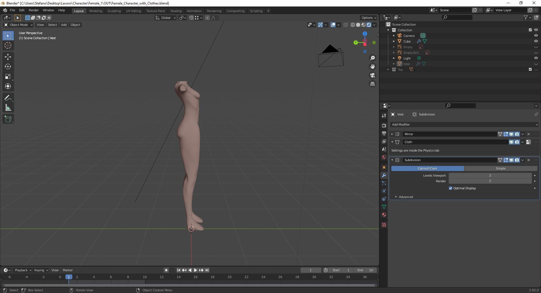Open the viewport Options dropdown
Viewport: 541px width, 293px height.
click(x=369, y=18)
